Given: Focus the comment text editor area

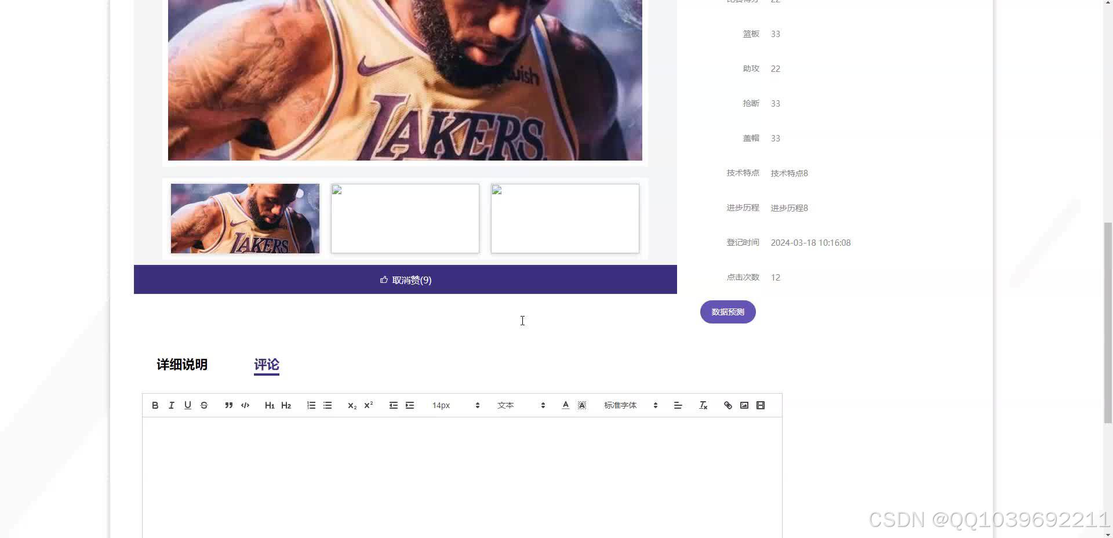Looking at the screenshot, I should 462,478.
